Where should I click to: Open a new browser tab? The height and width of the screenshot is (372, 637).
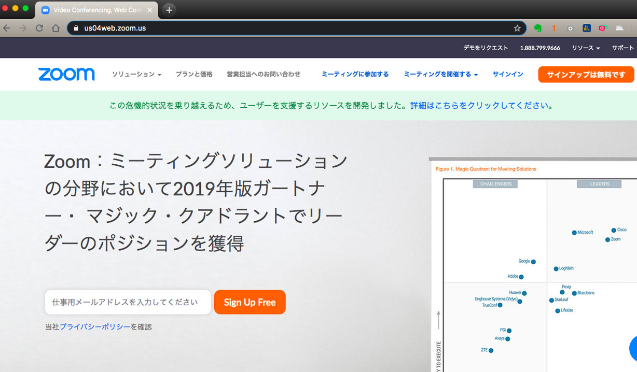(169, 10)
